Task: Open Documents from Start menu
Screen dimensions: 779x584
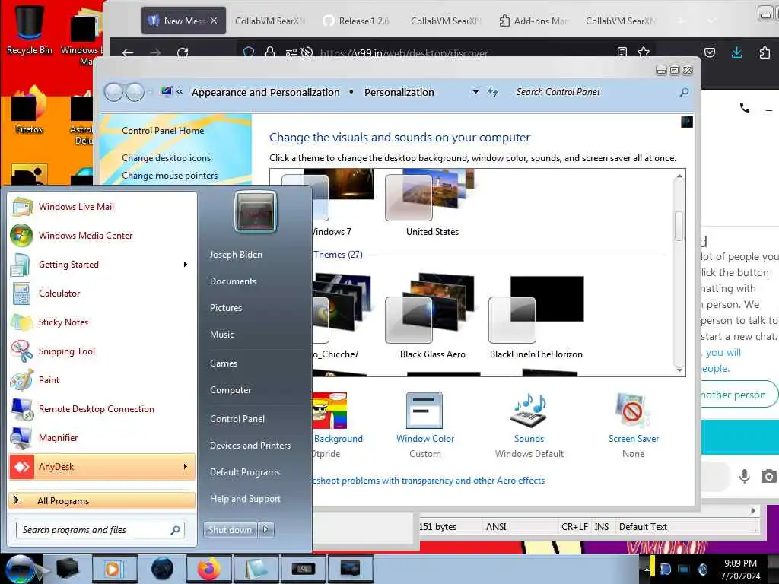Action: click(233, 281)
